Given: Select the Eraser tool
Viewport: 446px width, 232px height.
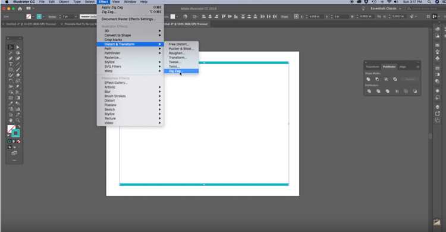Looking at the screenshot, I should pos(18,76).
